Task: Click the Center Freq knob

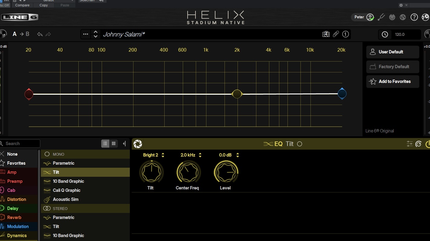Action: point(189,172)
